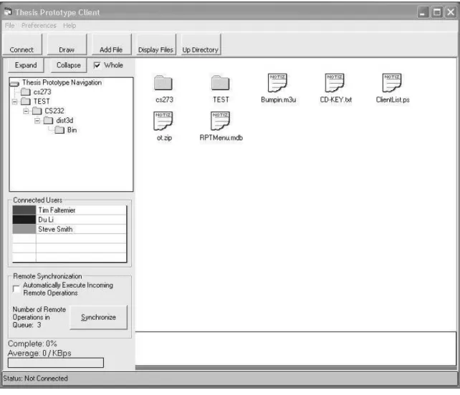Select the Bin tree item label
This screenshot has height=395, width=460.
click(x=72, y=130)
